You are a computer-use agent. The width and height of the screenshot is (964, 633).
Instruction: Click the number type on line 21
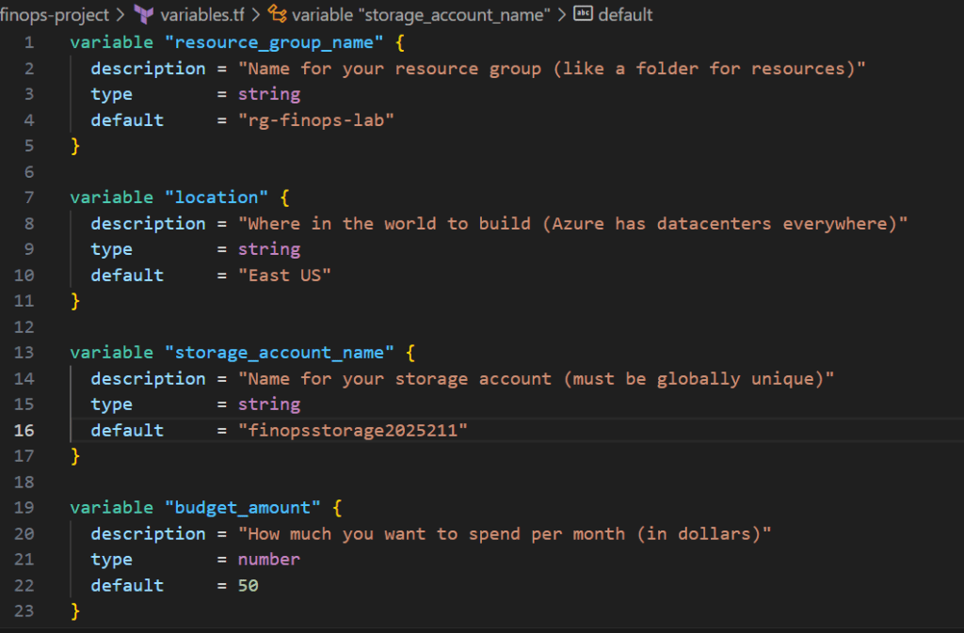click(x=268, y=560)
